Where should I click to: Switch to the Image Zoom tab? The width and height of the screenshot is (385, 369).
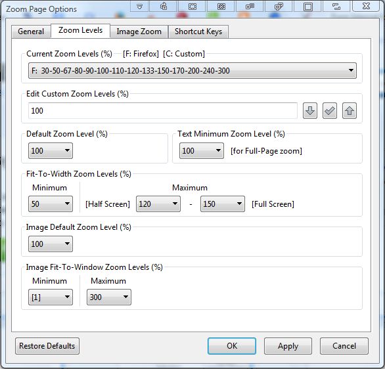coord(139,32)
